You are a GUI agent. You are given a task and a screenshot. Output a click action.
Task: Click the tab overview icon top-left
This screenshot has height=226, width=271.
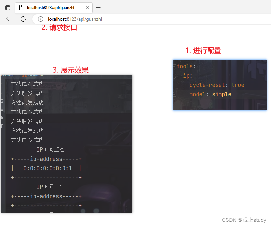tap(7, 7)
